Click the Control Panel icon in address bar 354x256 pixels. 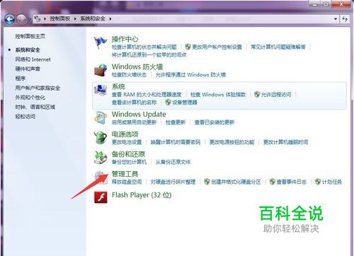(x=38, y=18)
